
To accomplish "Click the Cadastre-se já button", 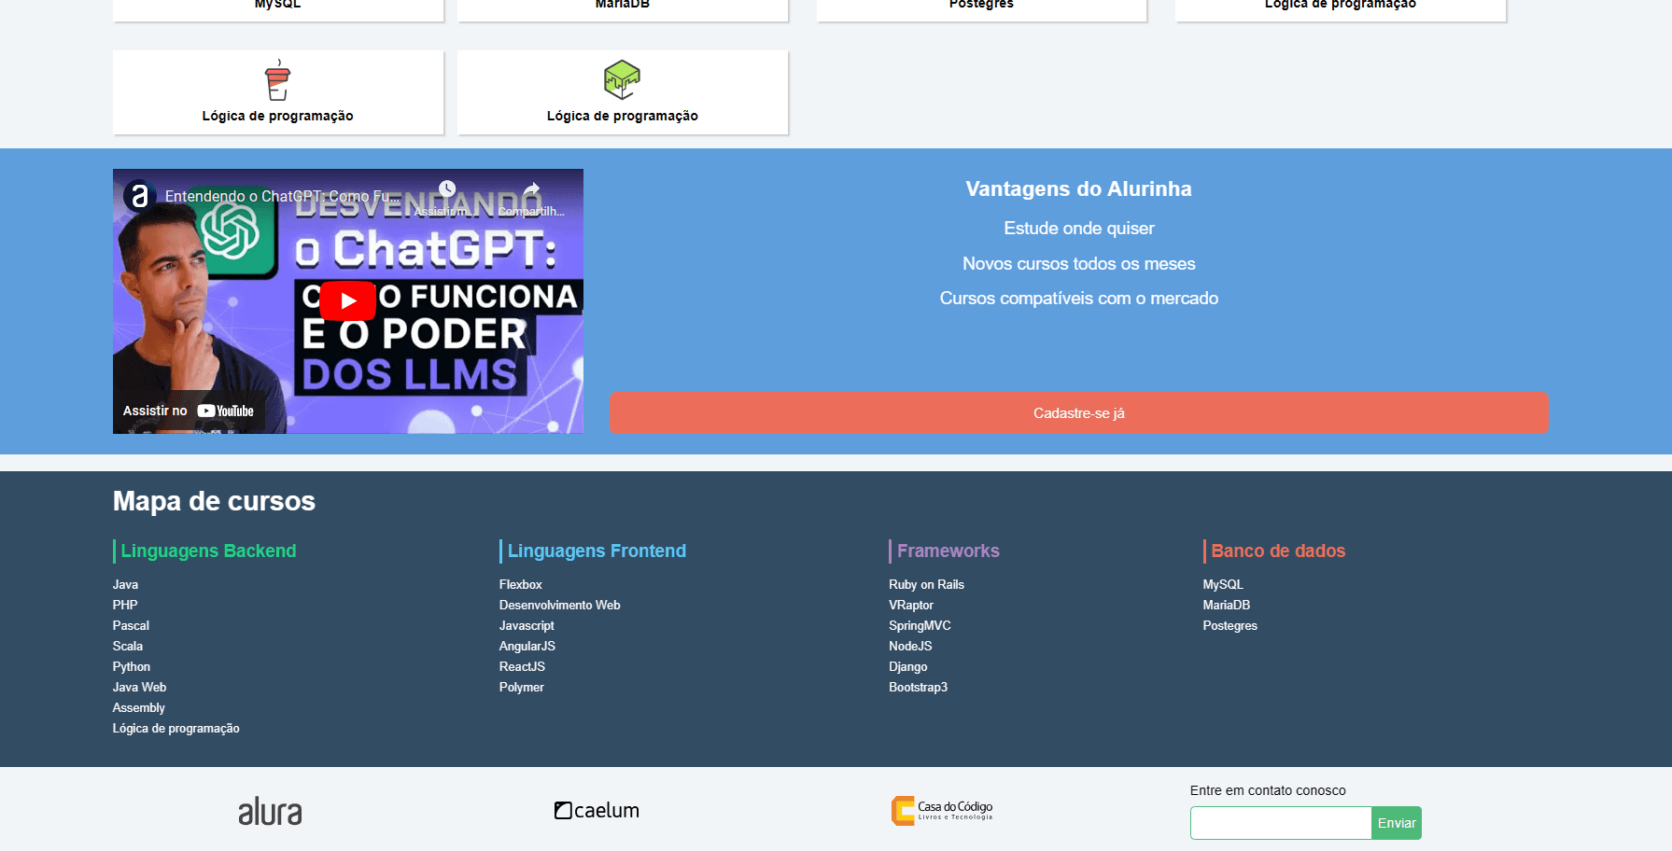I will pyautogui.click(x=1079, y=412).
